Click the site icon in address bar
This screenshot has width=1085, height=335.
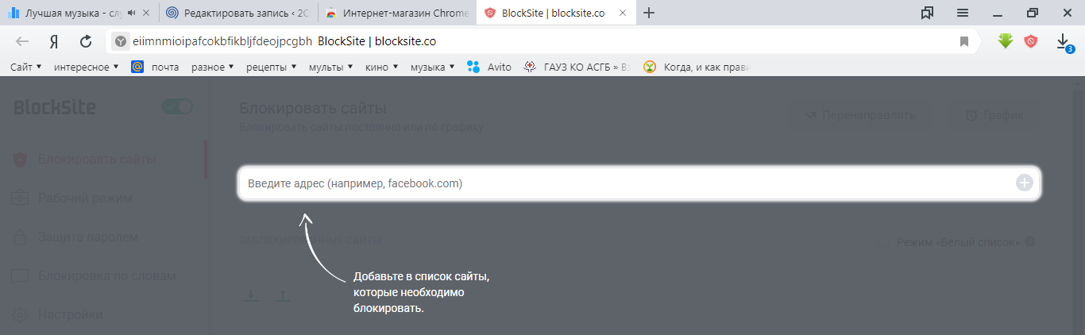click(121, 41)
